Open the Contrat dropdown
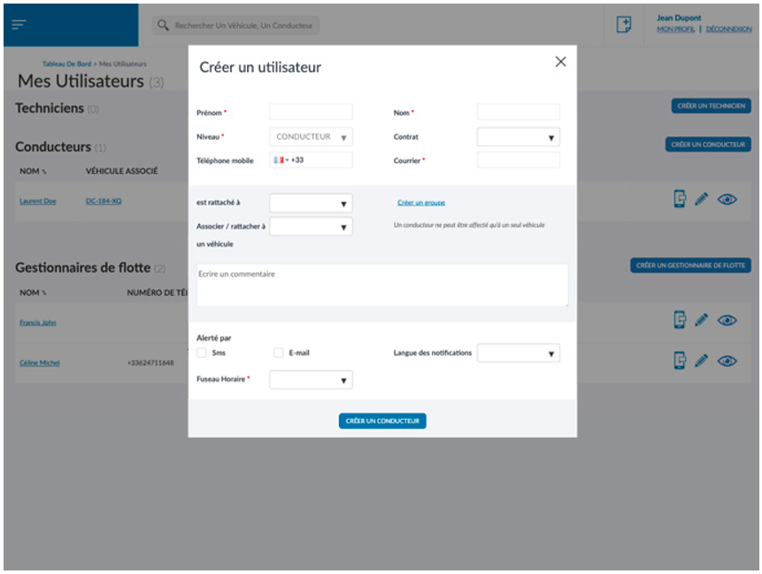This screenshot has width=762, height=574. tap(518, 137)
